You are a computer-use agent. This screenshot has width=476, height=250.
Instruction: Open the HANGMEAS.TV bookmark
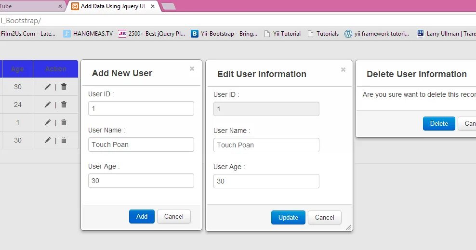tap(88, 34)
